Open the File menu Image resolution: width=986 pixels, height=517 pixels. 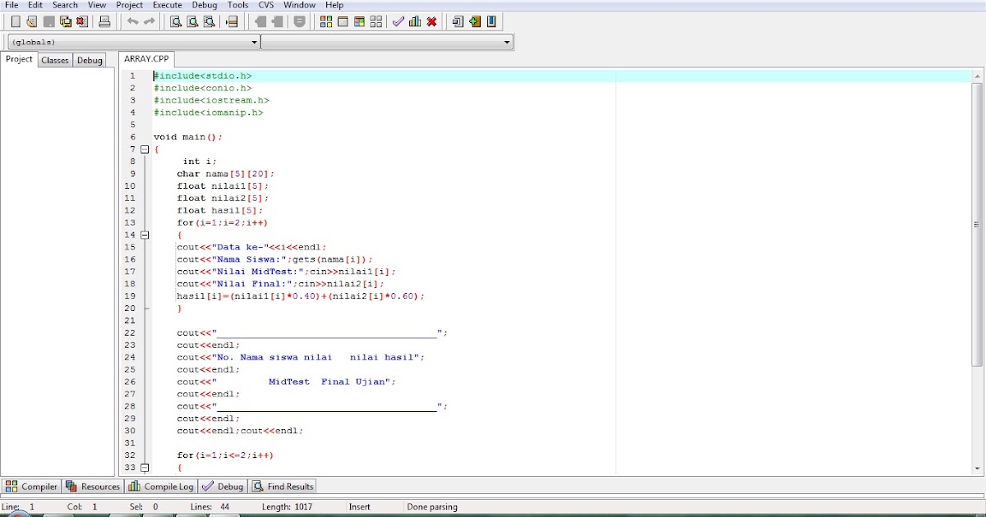[x=12, y=5]
